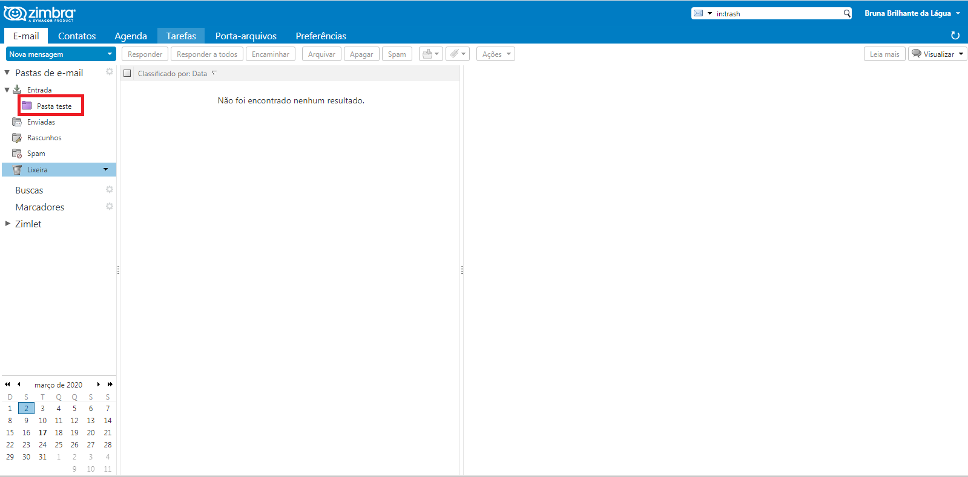Open the Bruna Brilhante da Lágua user menu
The image size is (968, 477).
[x=912, y=13]
